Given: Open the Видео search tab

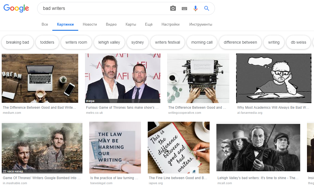Looking at the screenshot, I should [x=111, y=25].
